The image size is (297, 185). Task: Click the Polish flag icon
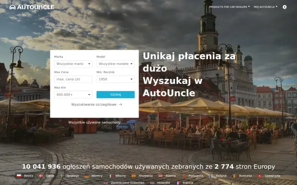coord(19,176)
